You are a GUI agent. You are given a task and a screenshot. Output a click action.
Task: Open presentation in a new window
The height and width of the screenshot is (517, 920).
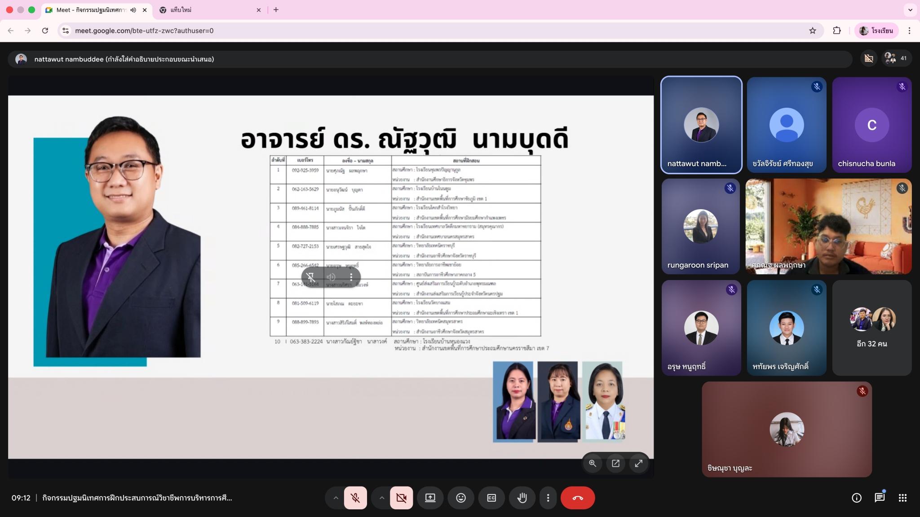(615, 464)
